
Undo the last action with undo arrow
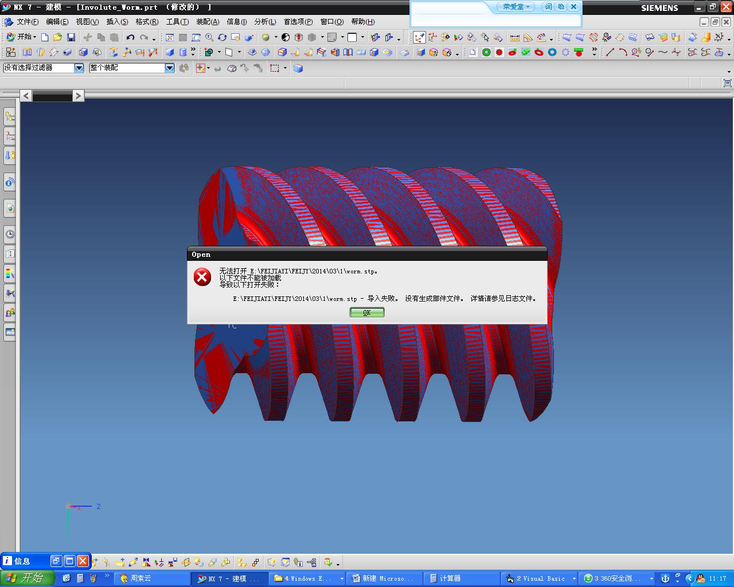(x=131, y=37)
